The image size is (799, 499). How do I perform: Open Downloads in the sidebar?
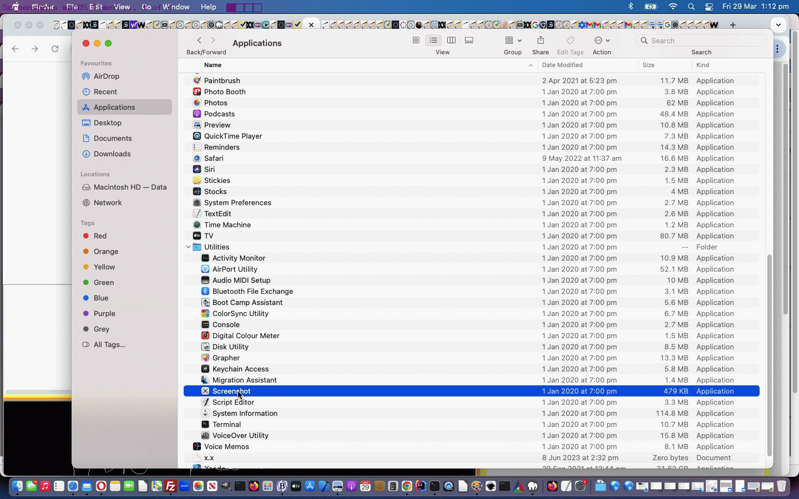pyautogui.click(x=124, y=154)
